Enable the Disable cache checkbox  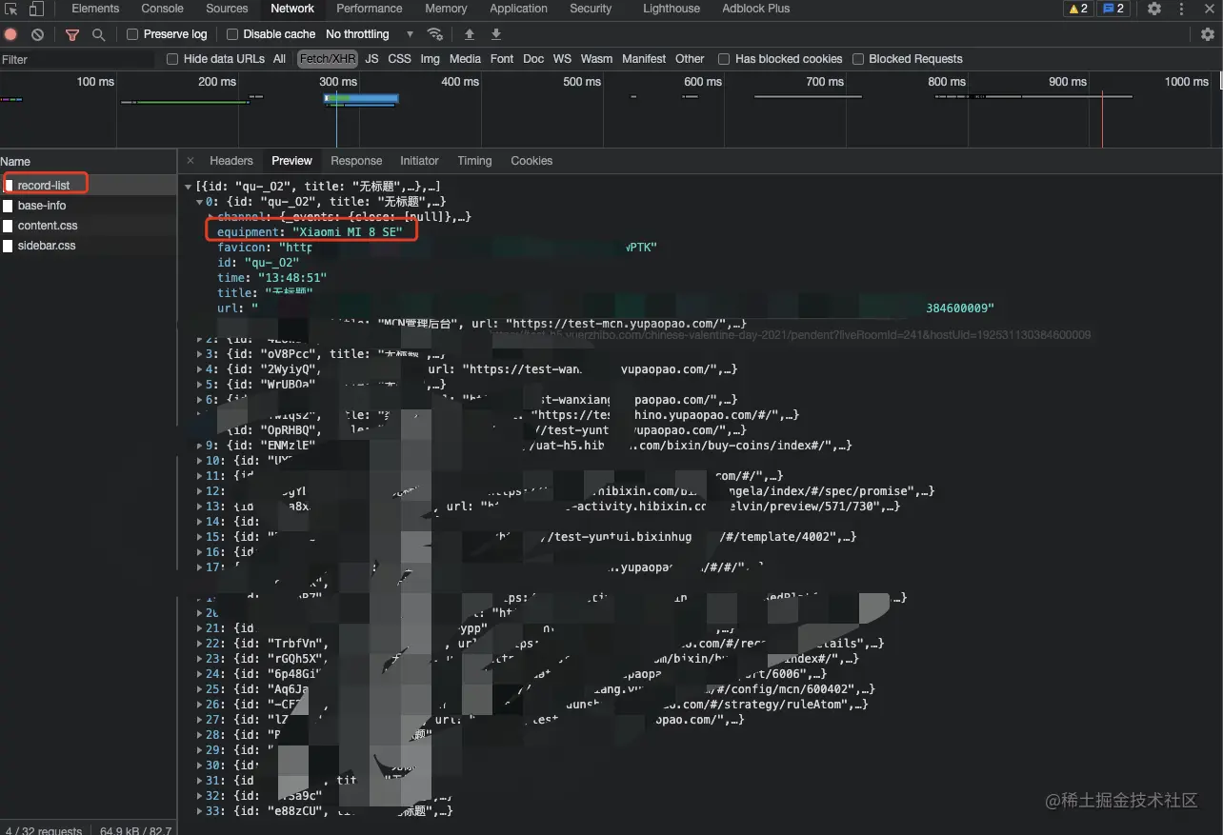[232, 34]
